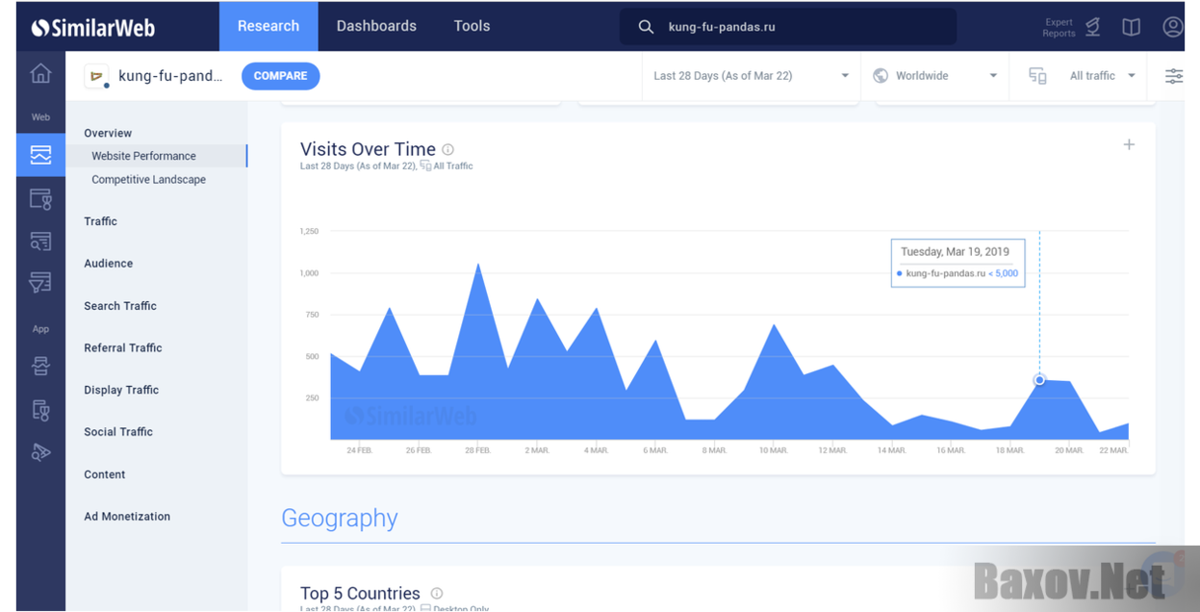
Task: Open the Content section
Action: [x=105, y=474]
